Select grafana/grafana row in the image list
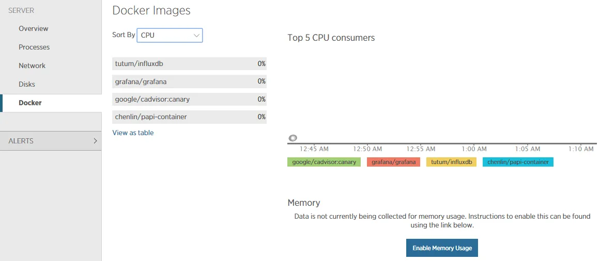This screenshot has width=600, height=261. (189, 81)
